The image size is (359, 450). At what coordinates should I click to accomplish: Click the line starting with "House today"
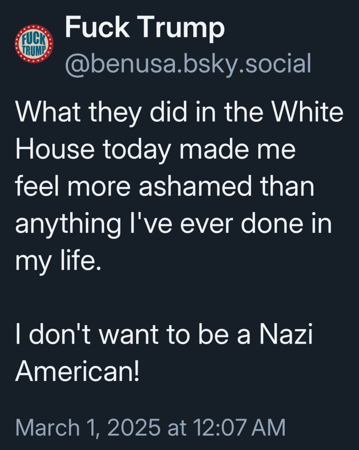(156, 150)
